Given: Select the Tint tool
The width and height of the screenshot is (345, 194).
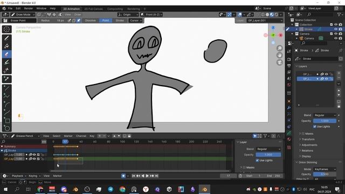Looking at the screenshot, I should click(6, 63).
